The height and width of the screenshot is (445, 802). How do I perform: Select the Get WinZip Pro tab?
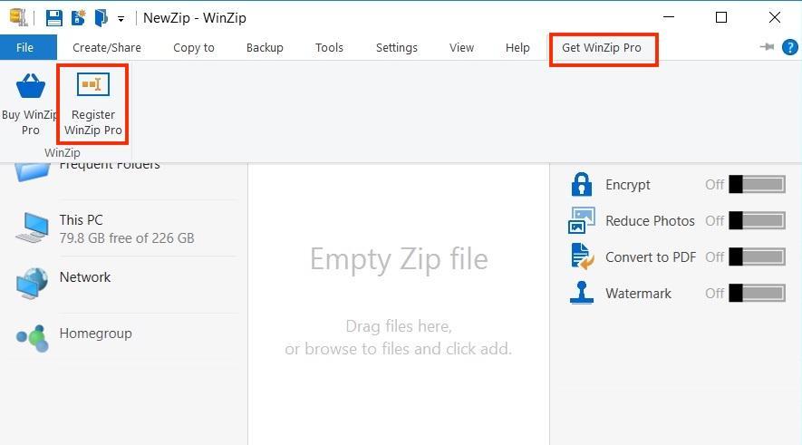(x=602, y=47)
